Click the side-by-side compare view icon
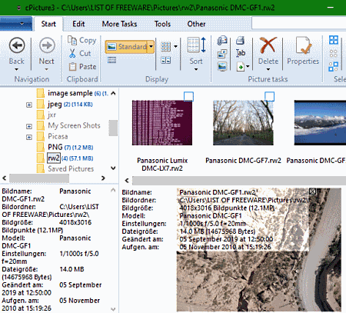Image resolution: width=346 pixels, height=313 pixels. pos(165,60)
